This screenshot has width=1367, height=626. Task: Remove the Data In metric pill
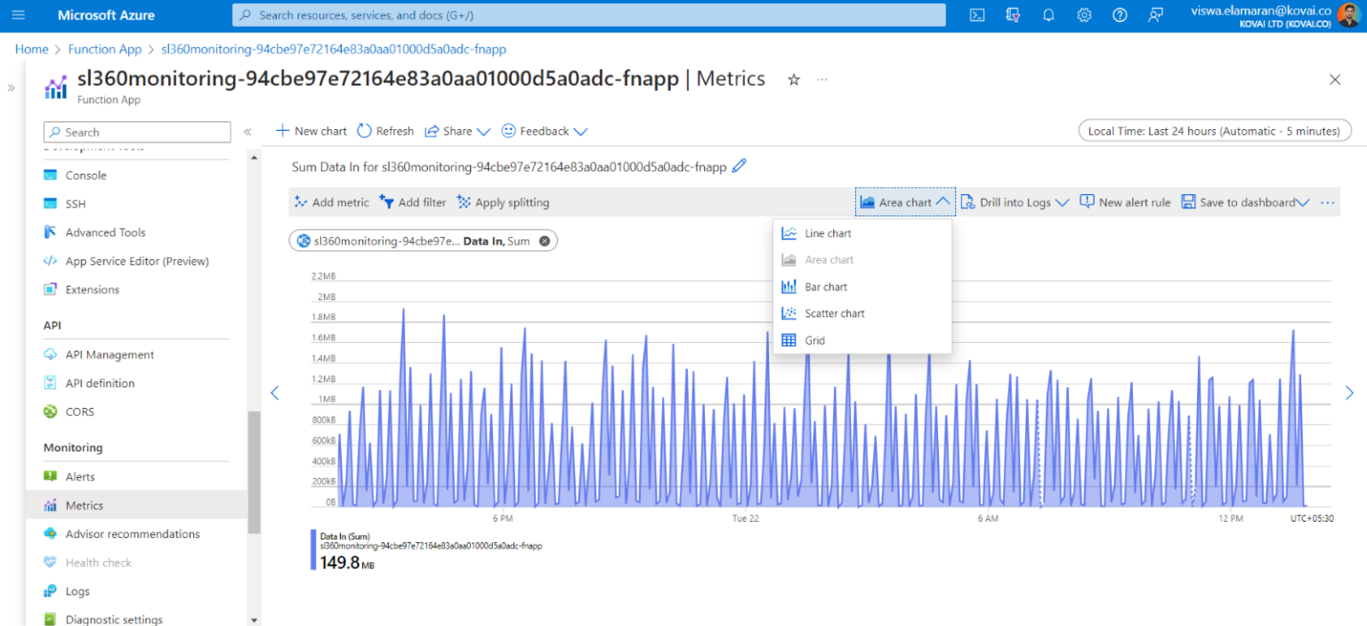coord(545,240)
